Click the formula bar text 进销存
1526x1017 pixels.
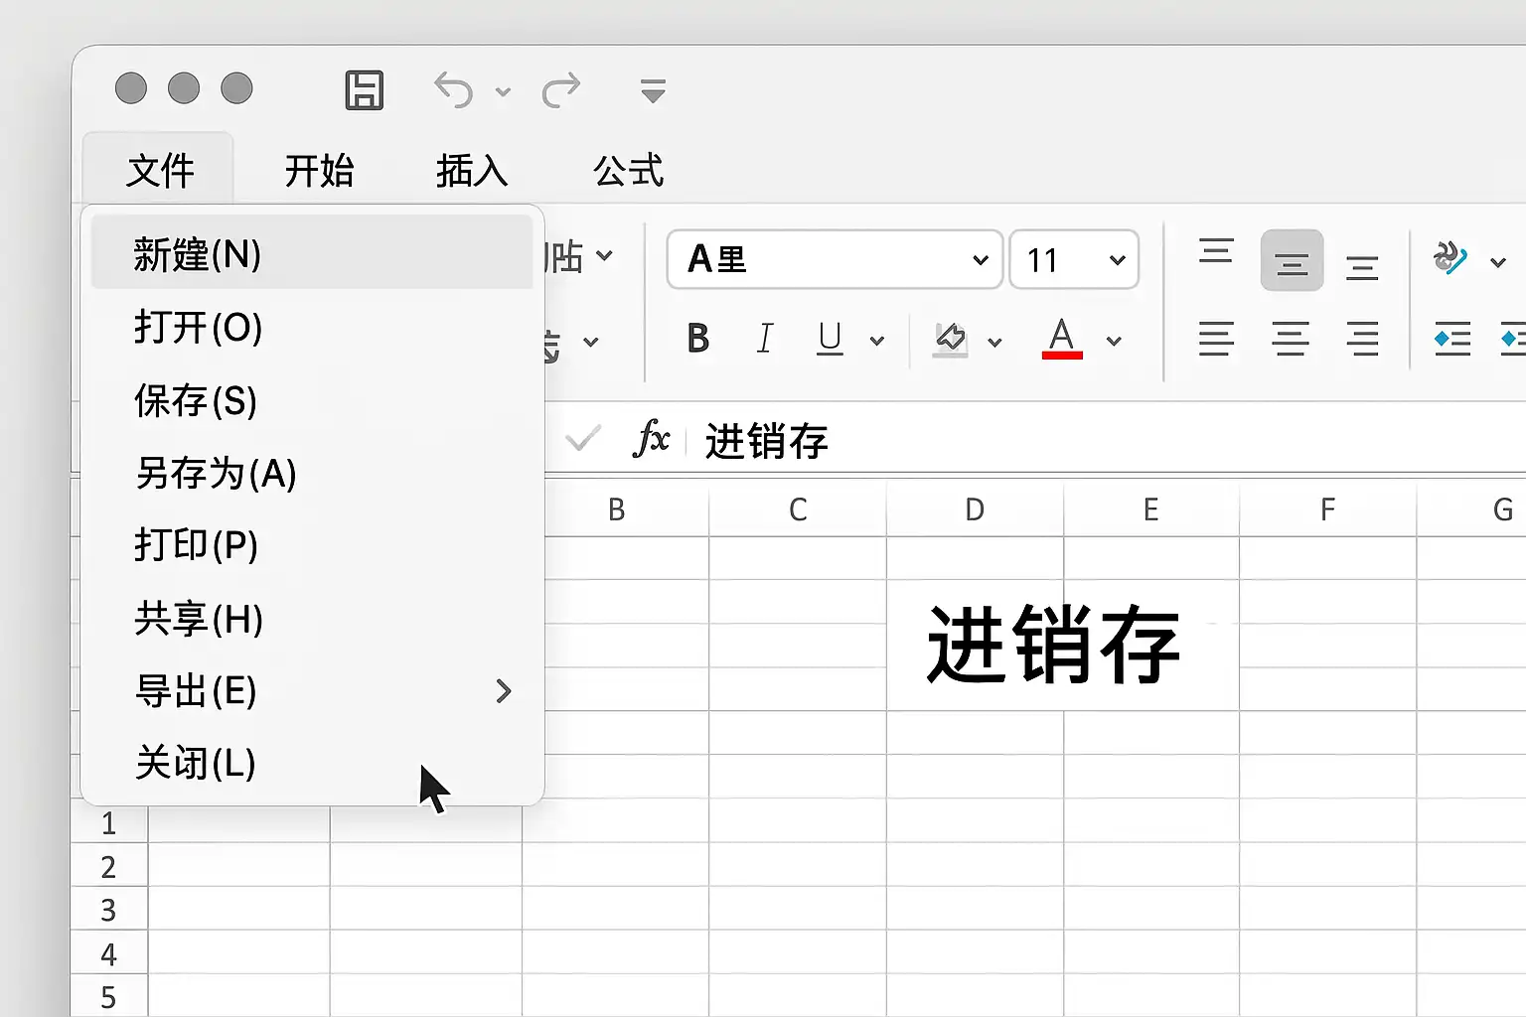(766, 441)
